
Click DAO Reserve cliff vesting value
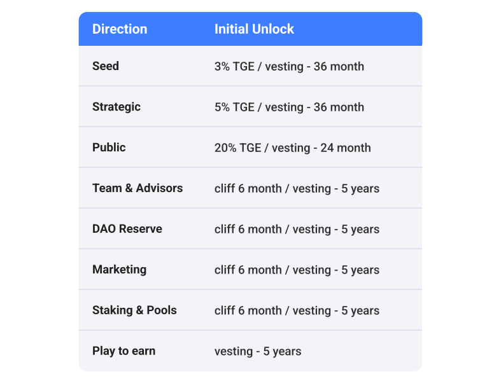(297, 229)
